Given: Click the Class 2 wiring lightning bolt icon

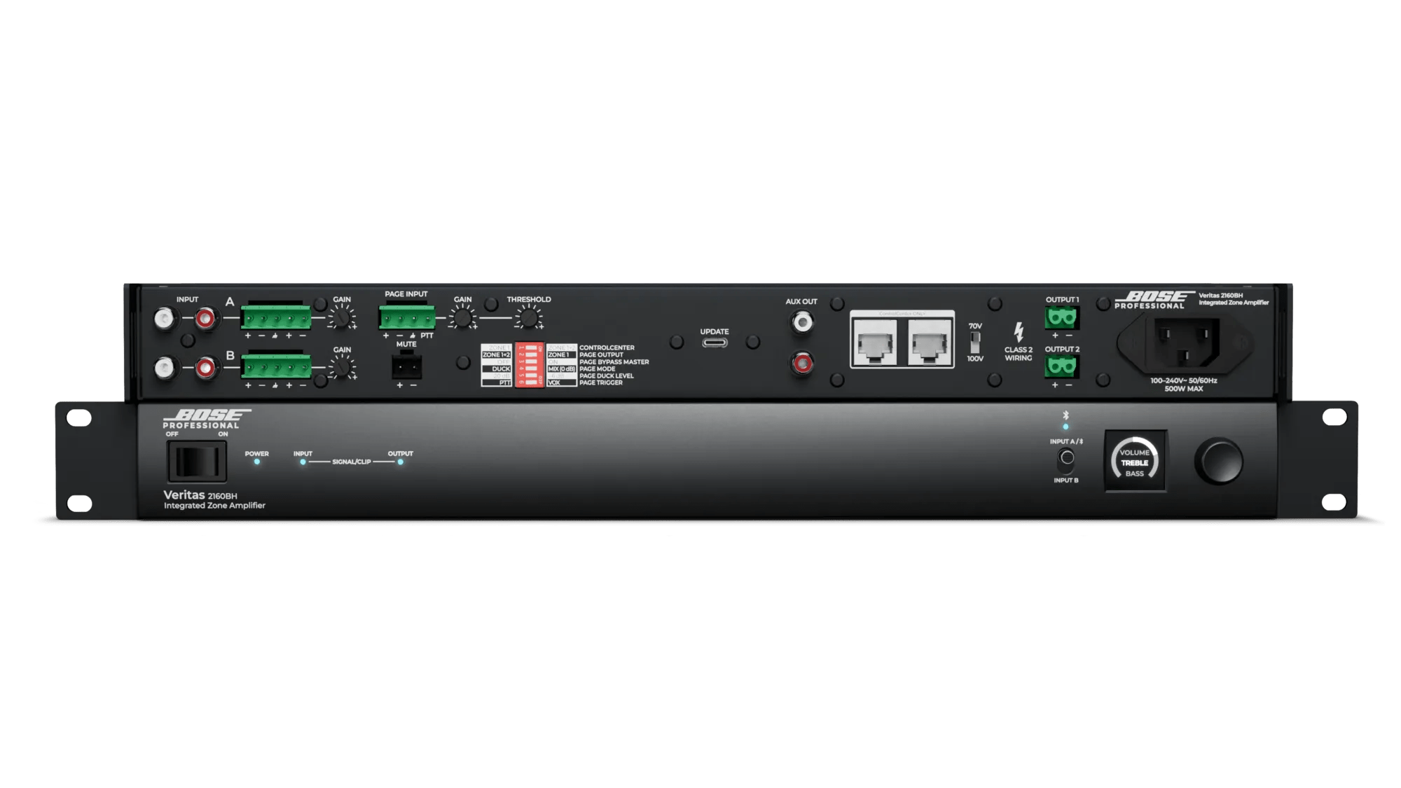Looking at the screenshot, I should [x=1019, y=332].
